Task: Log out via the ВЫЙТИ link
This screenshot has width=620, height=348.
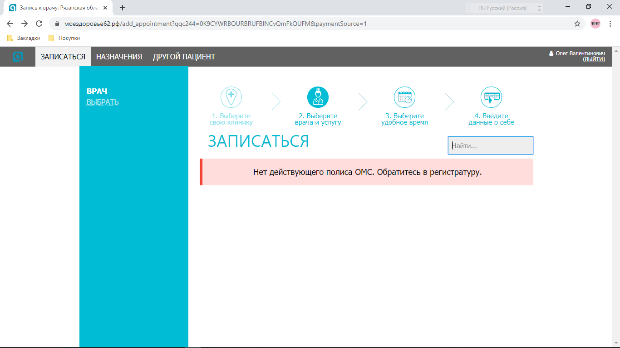Action: [x=594, y=59]
